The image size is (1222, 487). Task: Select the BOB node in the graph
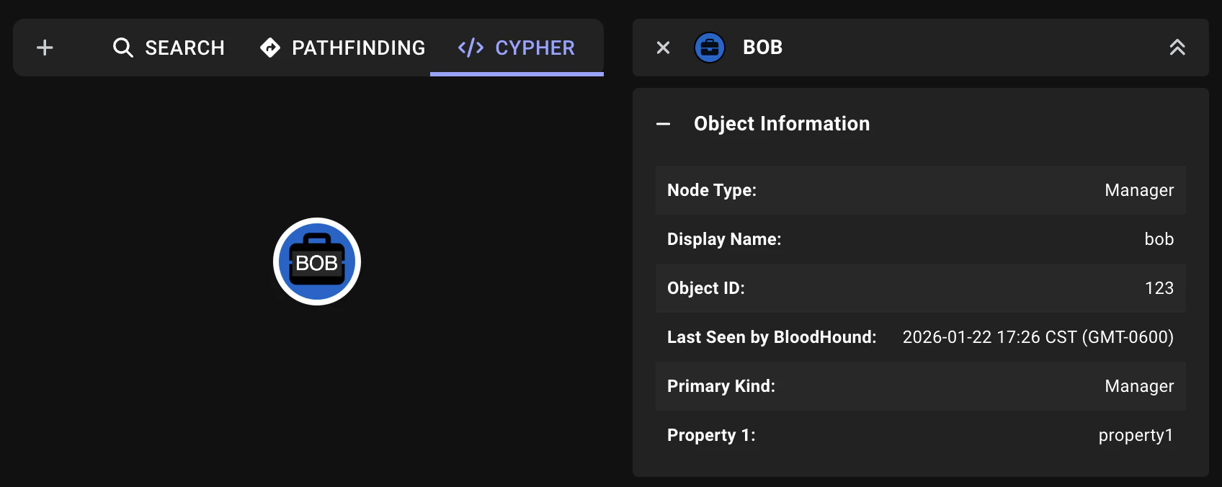[x=316, y=261]
